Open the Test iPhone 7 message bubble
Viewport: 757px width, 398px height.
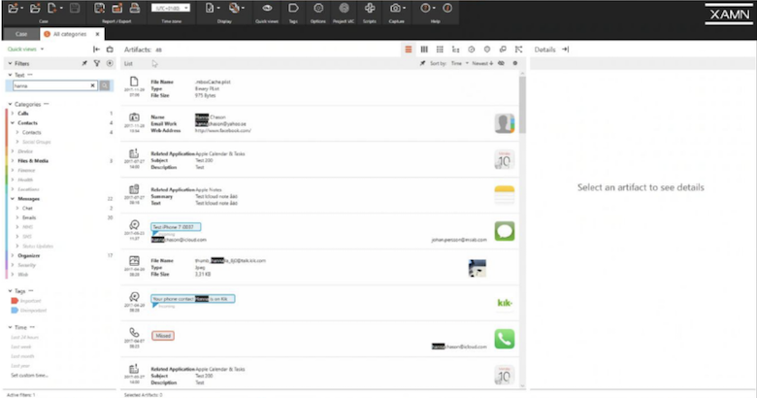(x=176, y=227)
